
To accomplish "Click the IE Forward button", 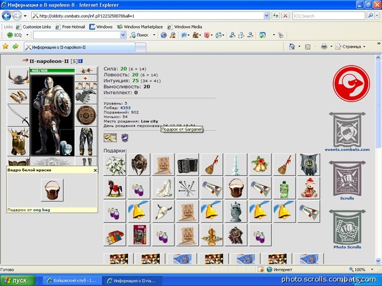I will 17,16.
